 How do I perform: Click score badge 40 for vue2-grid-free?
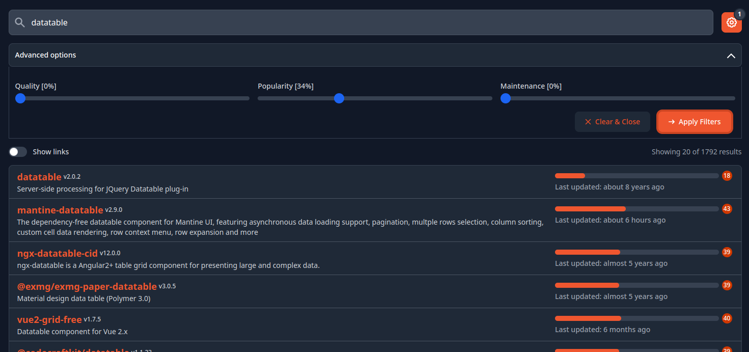tap(727, 318)
